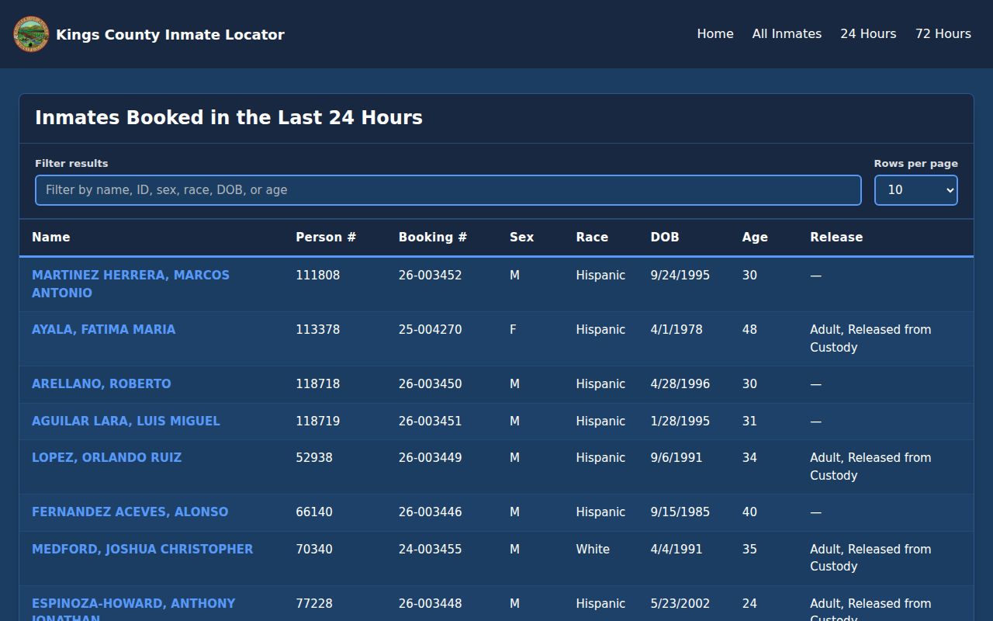This screenshot has width=993, height=621.
Task: Switch to the 72 Hours view
Action: (943, 34)
